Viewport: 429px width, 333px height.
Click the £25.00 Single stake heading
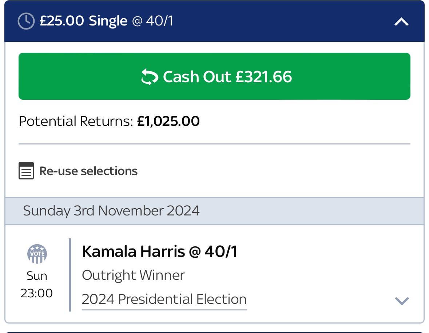pyautogui.click(x=83, y=21)
